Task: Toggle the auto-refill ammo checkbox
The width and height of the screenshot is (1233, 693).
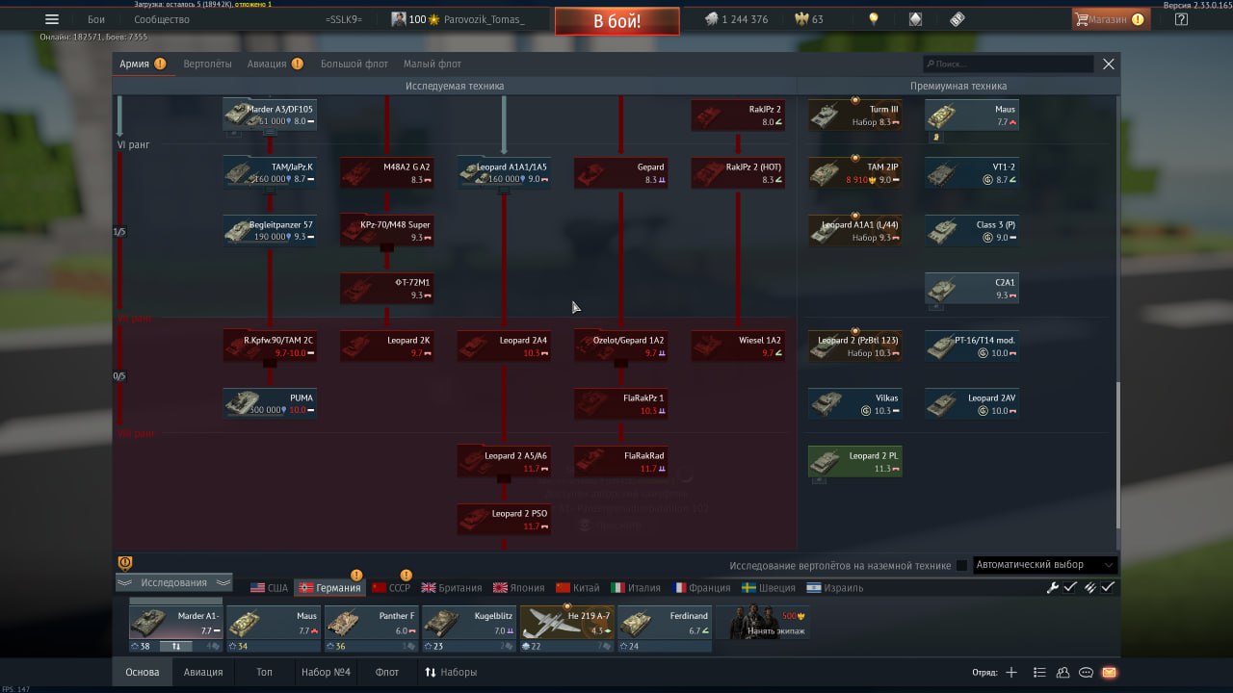Action: [1109, 587]
